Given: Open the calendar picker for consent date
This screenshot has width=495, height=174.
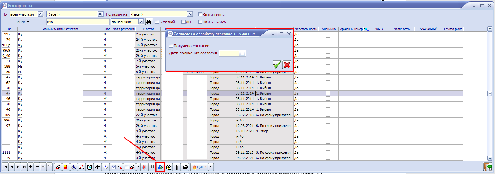Looking at the screenshot, I should coord(242,53).
